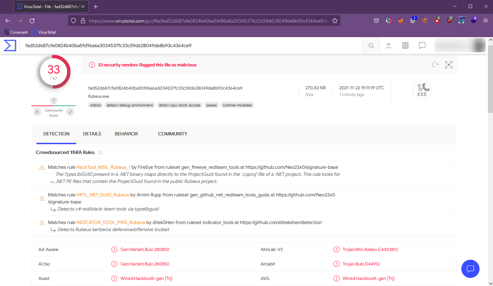Open the apps grid icon
Image resolution: width=493 pixels, height=286 pixels.
coord(405,45)
